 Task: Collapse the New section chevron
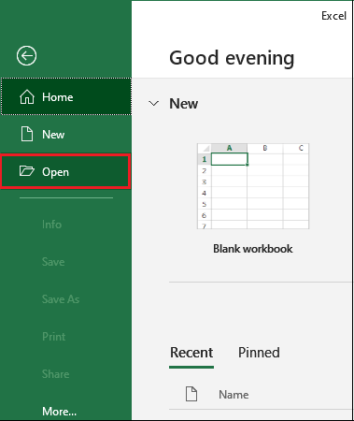pyautogui.click(x=154, y=103)
